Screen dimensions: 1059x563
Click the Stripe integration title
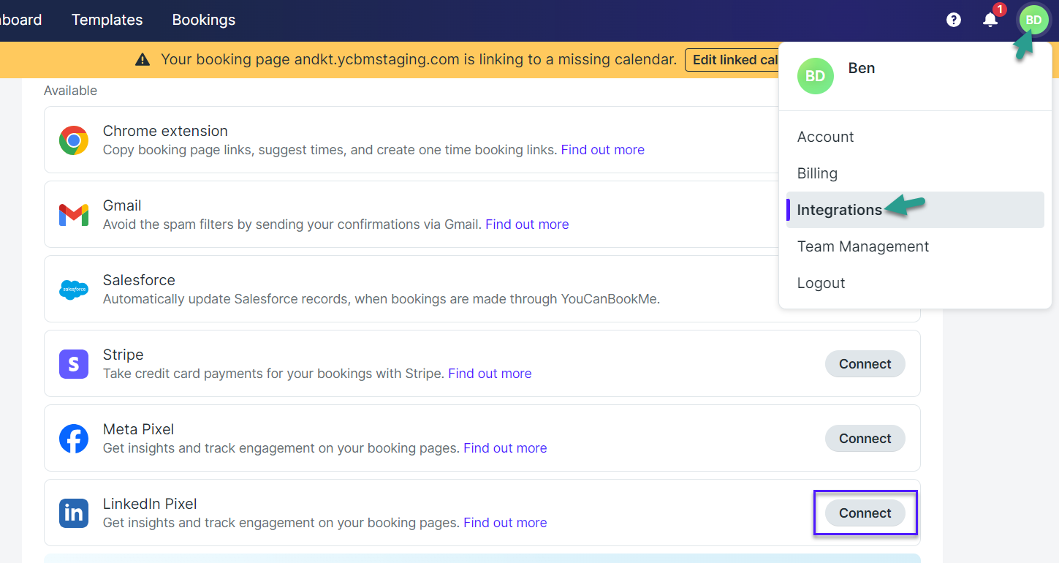coord(123,355)
